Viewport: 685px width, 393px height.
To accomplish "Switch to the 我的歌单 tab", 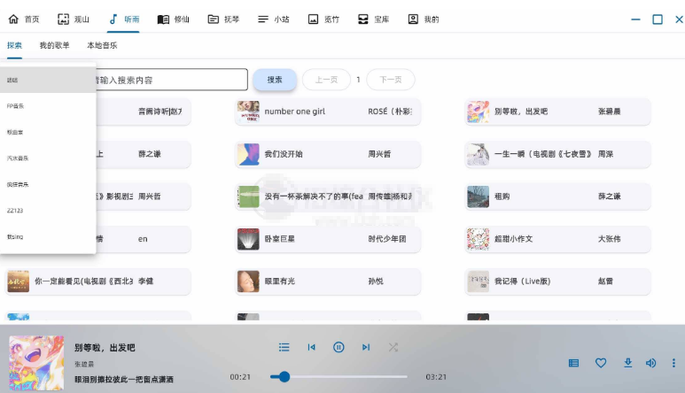I will tap(54, 45).
